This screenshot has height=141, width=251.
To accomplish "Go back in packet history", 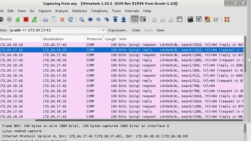I will pyautogui.click(x=90, y=20).
